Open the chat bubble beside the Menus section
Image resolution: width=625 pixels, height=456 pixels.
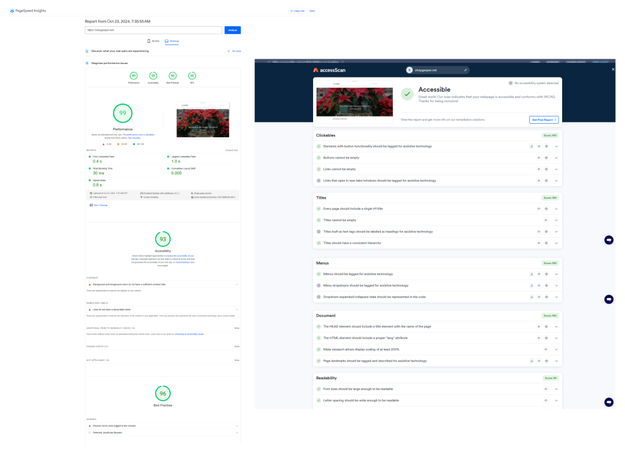pos(608,299)
